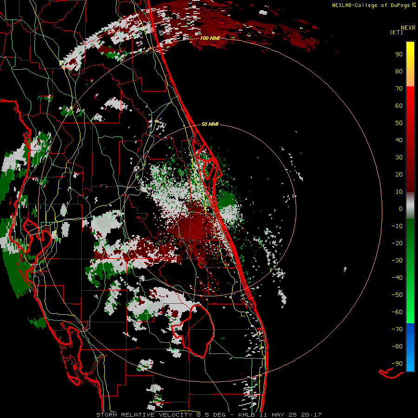Screen dimensions: 418x418
Task: Click the -30 knots scale label
Action: click(397, 261)
